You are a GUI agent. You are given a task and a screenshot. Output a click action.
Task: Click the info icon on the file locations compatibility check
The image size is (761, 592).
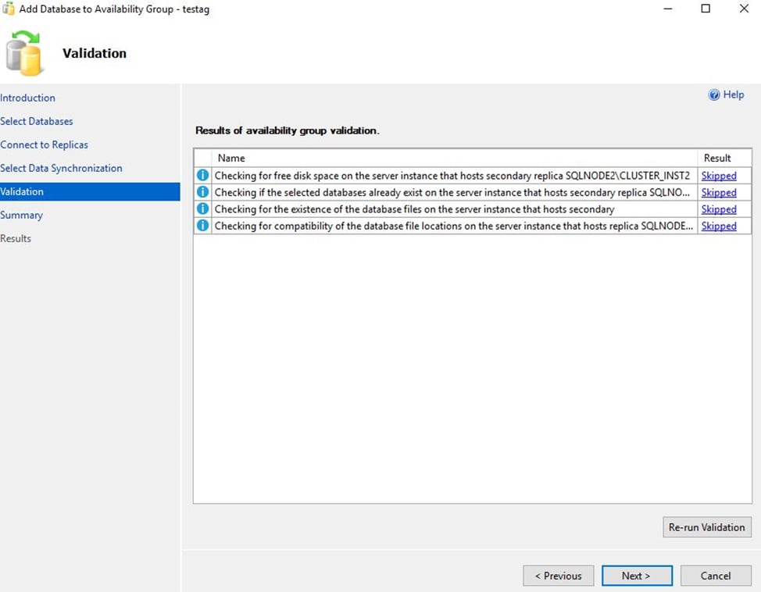(x=202, y=226)
